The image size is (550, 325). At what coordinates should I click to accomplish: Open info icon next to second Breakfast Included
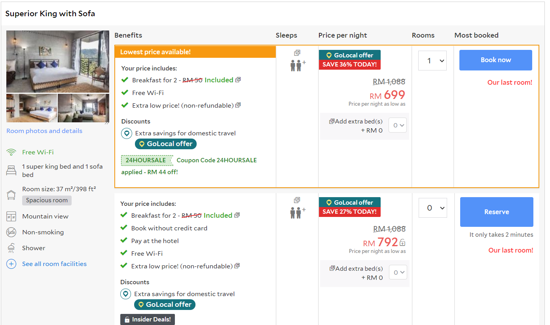pyautogui.click(x=237, y=215)
